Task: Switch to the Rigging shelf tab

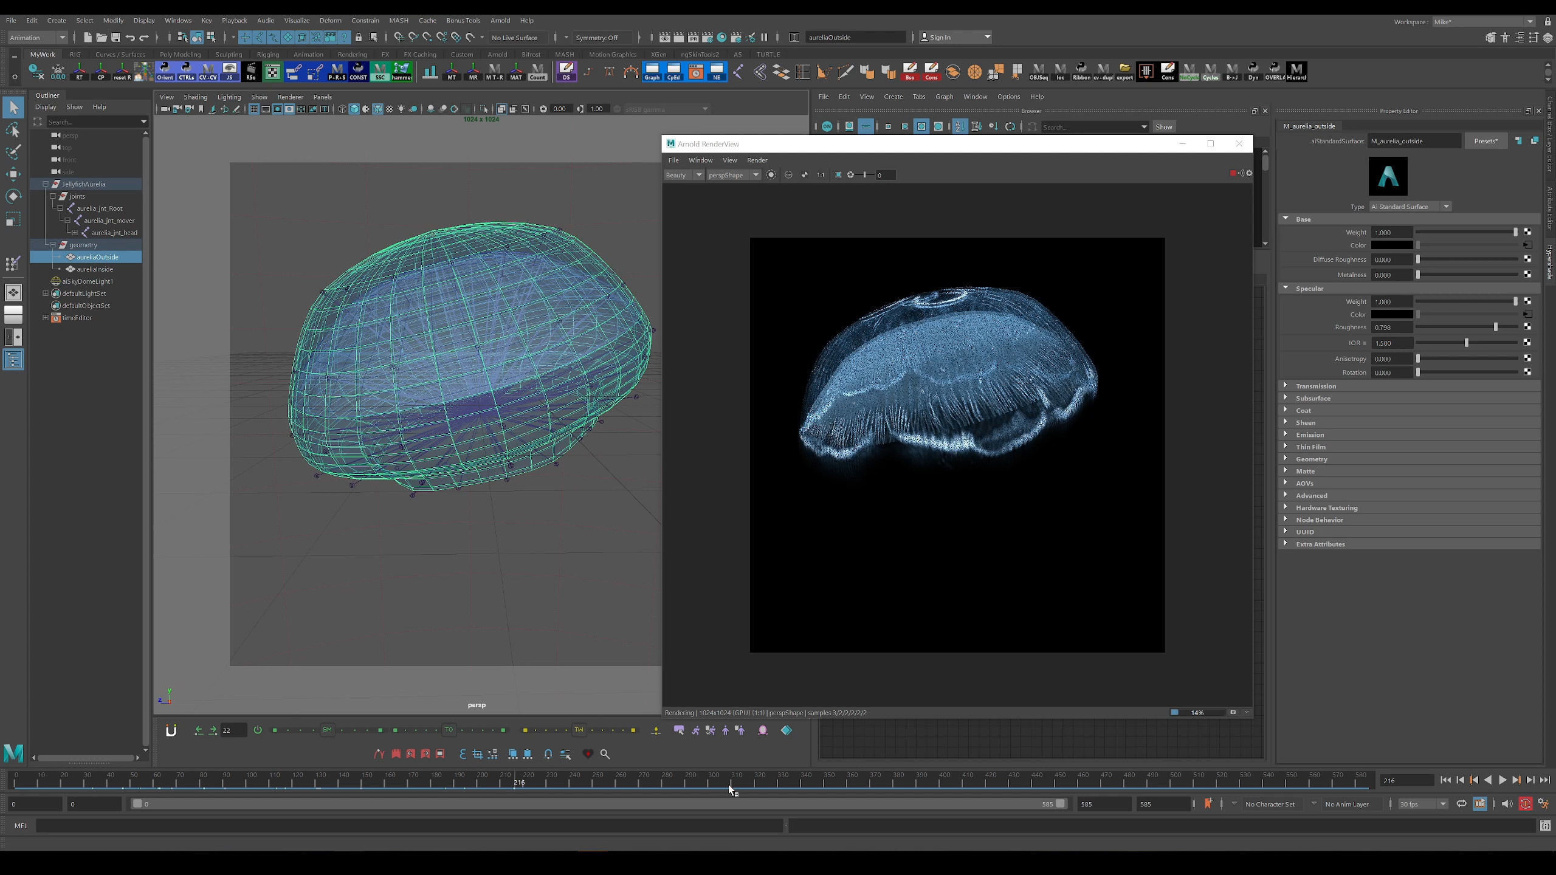Action: point(267,54)
